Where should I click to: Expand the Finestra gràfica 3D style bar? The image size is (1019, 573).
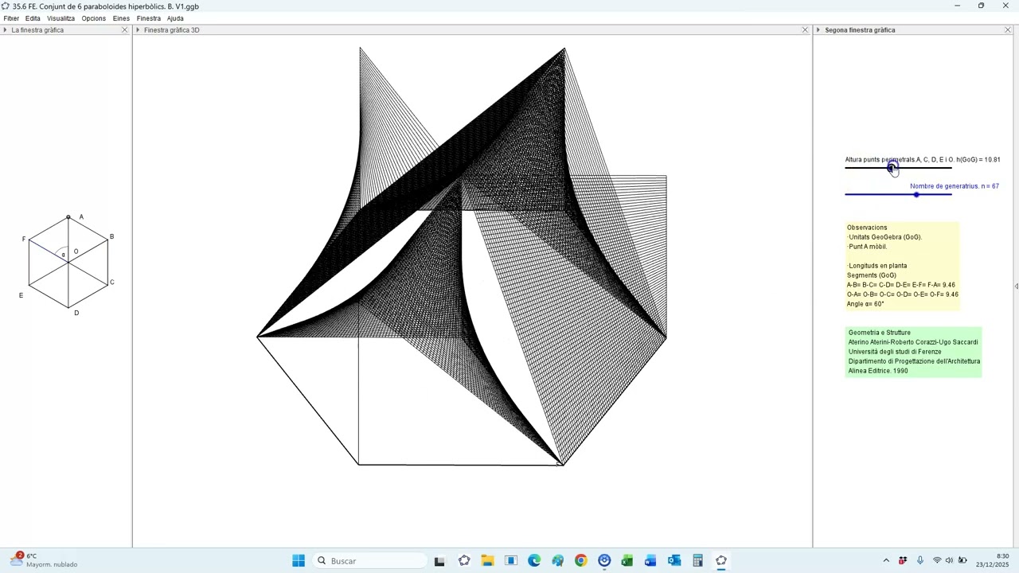click(x=138, y=30)
